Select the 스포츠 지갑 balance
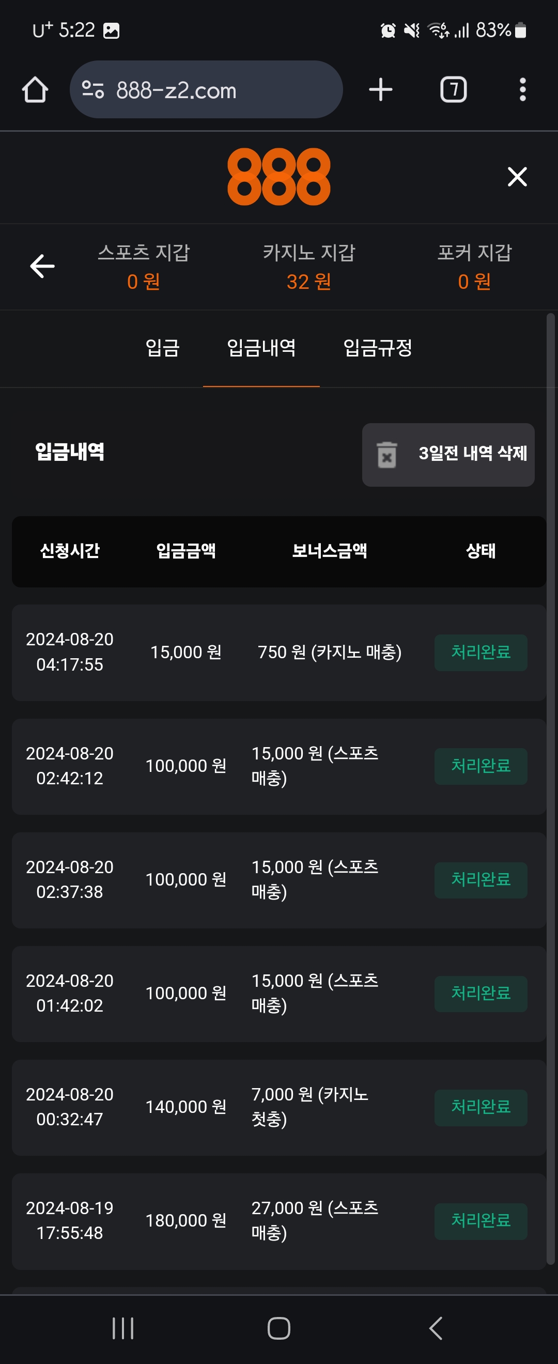 144,267
